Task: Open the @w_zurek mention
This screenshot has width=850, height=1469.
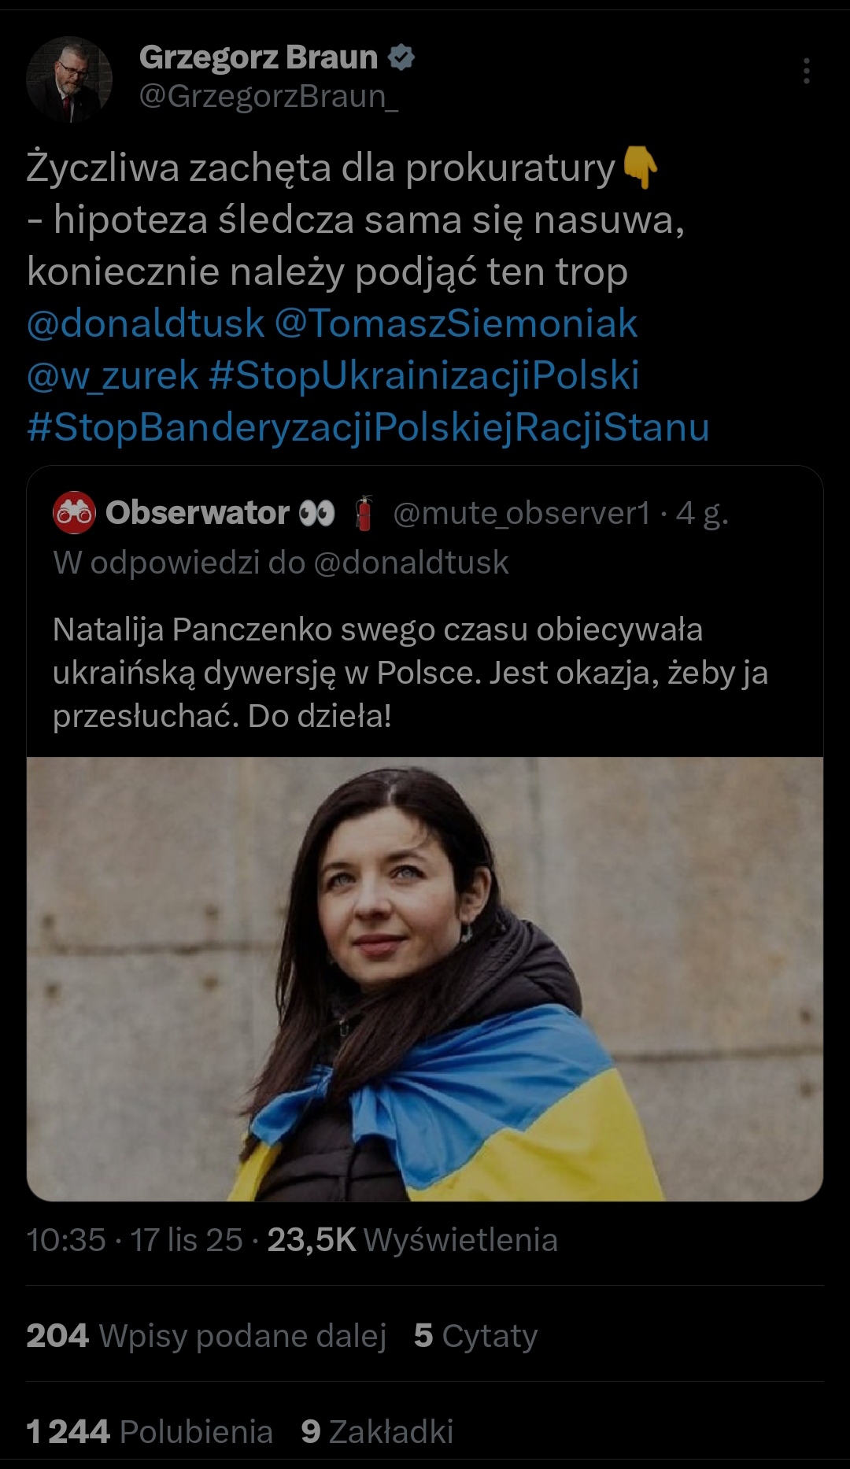Action: pyautogui.click(x=113, y=375)
